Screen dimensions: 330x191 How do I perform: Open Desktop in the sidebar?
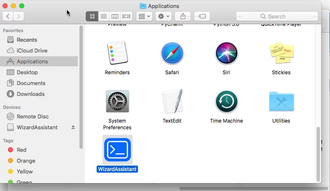coord(39,72)
